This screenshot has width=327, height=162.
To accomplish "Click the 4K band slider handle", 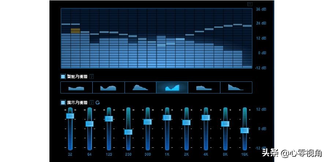I will click(206, 118).
